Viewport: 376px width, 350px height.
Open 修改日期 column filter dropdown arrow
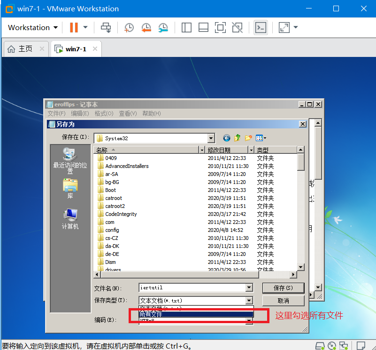pyautogui.click(x=251, y=150)
